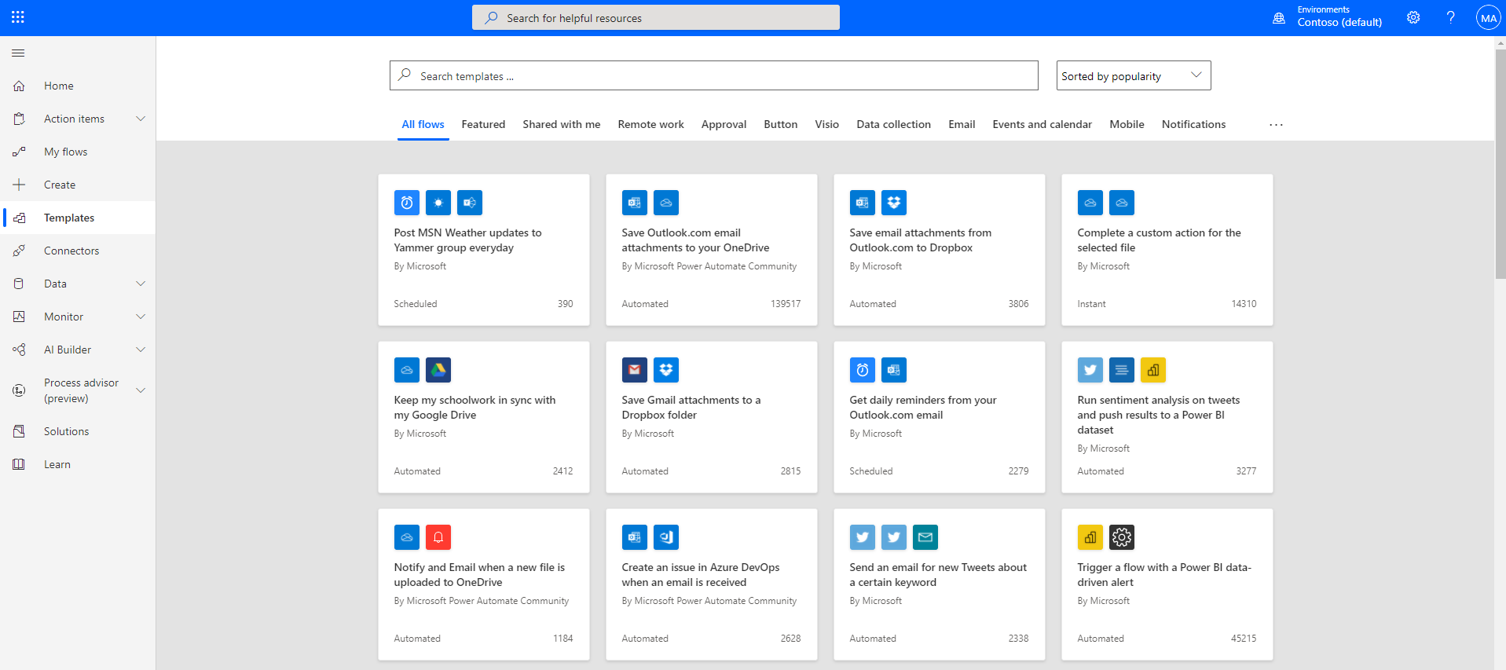
Task: Switch to Shared with me tab
Action: [562, 124]
